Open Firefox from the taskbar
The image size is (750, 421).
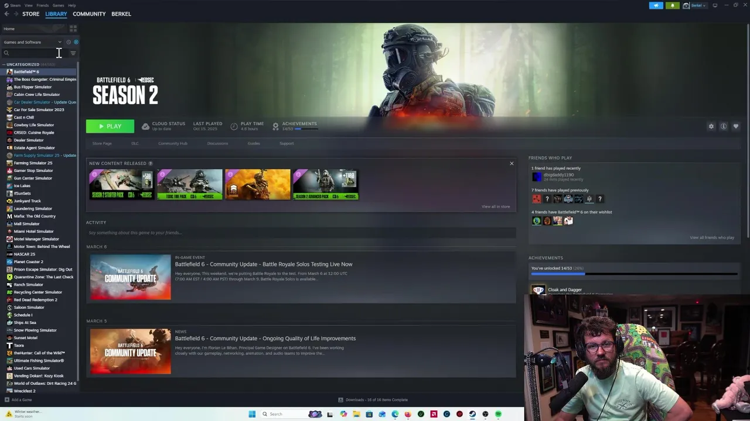408,414
